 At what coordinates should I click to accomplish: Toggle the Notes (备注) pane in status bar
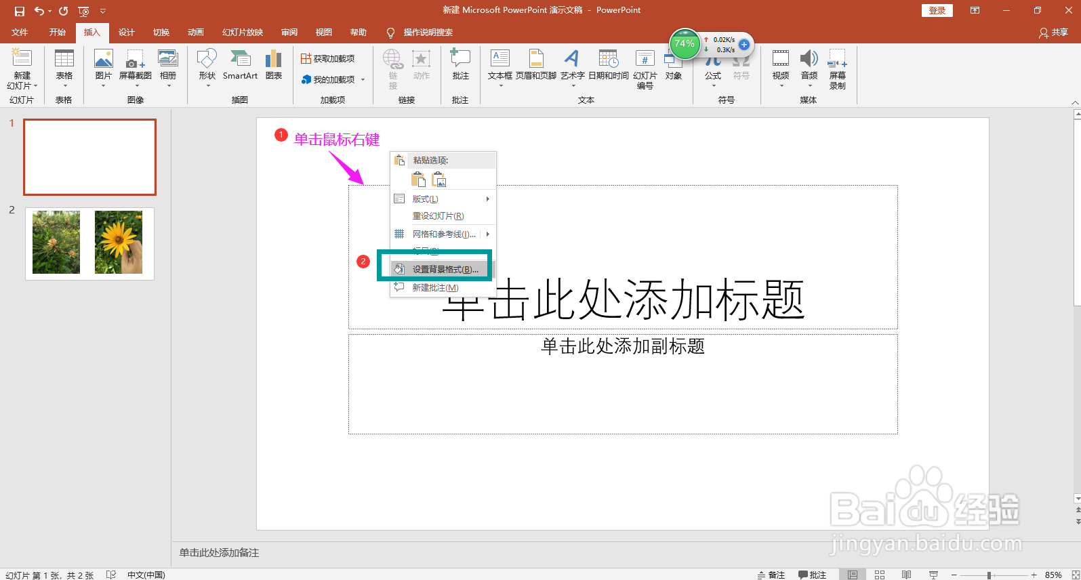[x=771, y=575]
